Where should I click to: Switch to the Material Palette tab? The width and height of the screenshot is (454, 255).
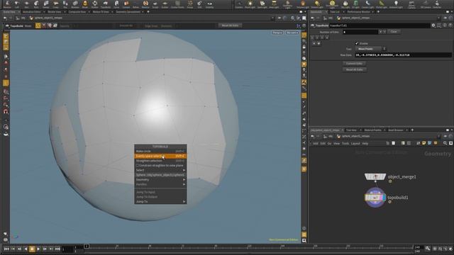[x=373, y=130]
